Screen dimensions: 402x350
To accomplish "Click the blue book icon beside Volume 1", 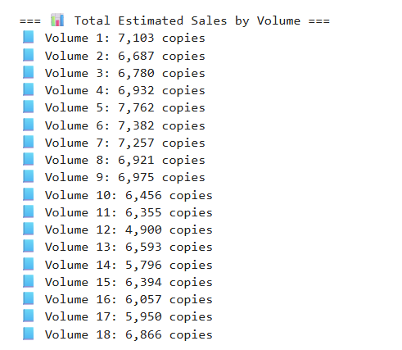I will click(29, 37).
